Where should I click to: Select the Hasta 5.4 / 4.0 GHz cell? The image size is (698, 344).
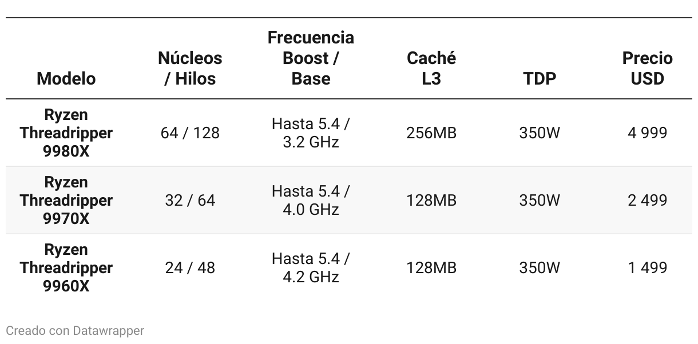coord(311,200)
